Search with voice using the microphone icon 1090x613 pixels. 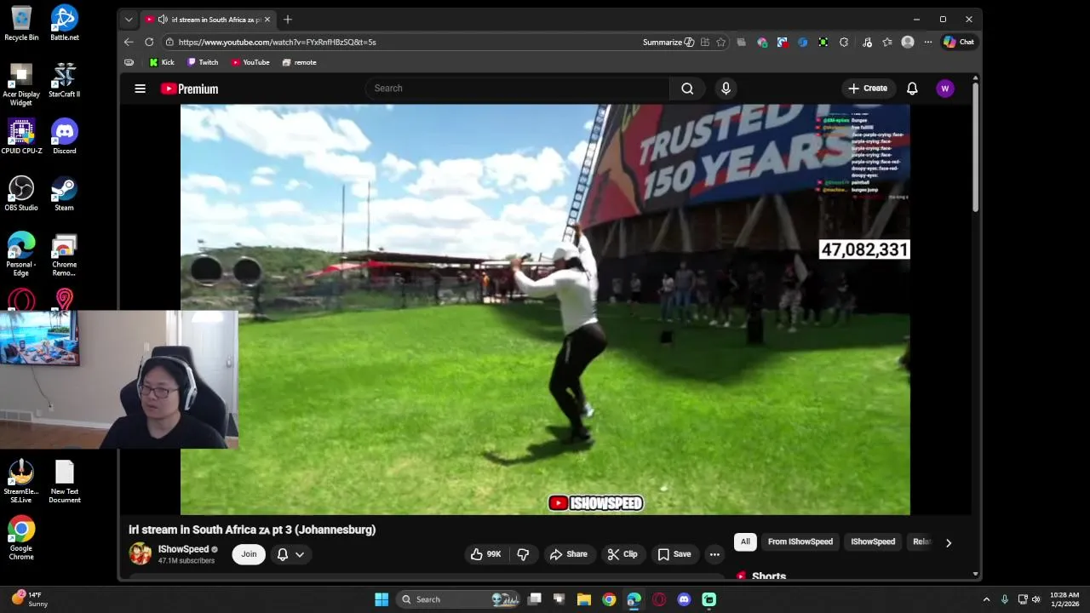[726, 89]
